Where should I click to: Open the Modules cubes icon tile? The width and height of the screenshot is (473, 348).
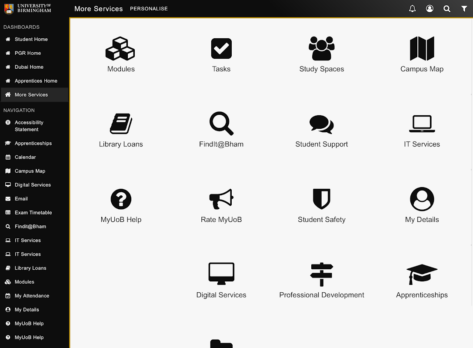coord(120,49)
